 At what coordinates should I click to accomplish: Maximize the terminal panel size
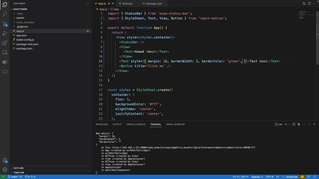[309, 124]
